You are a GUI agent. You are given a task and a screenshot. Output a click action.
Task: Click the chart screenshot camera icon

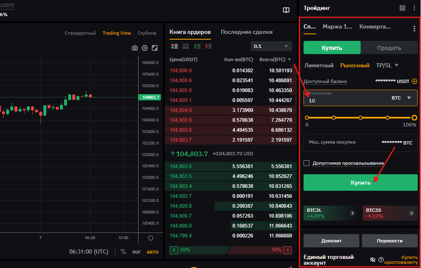coord(134,48)
